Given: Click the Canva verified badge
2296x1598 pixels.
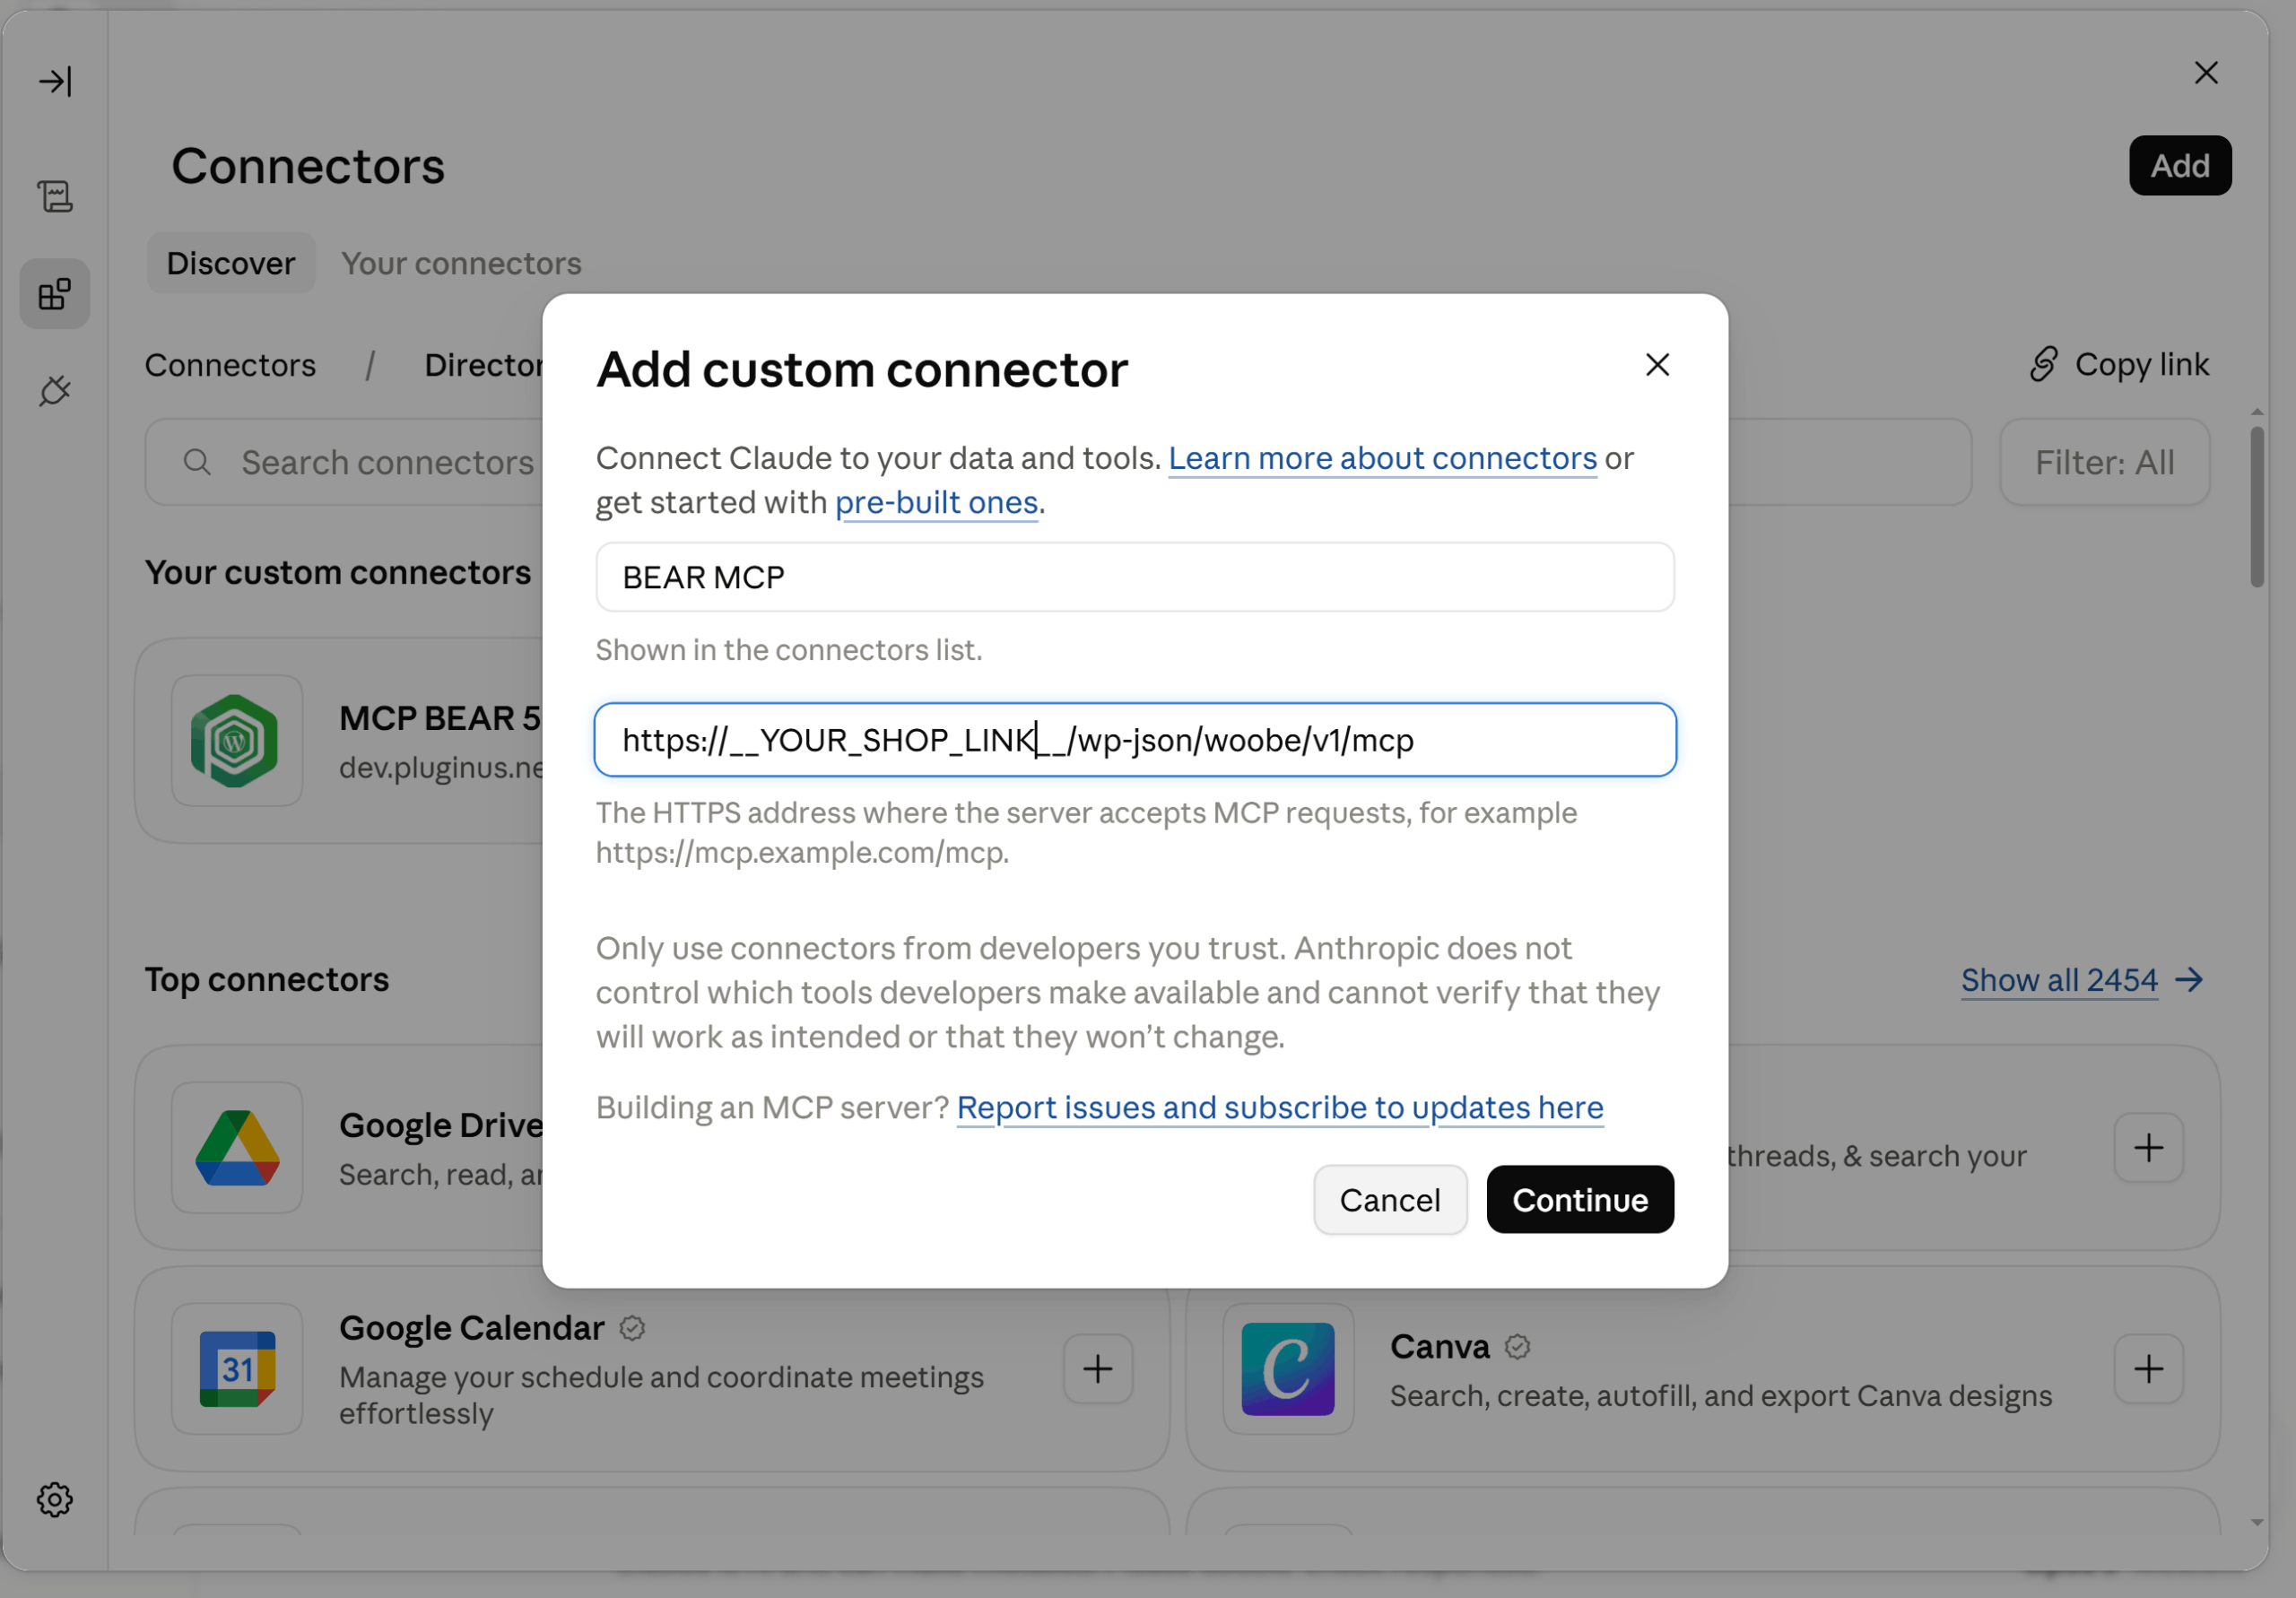Looking at the screenshot, I should point(1517,1347).
